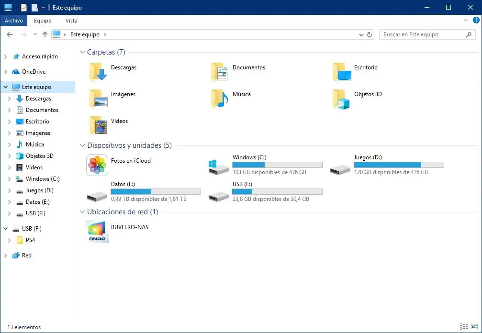
Task: Open the Vídeos folder icon in main pane
Action: (99, 125)
